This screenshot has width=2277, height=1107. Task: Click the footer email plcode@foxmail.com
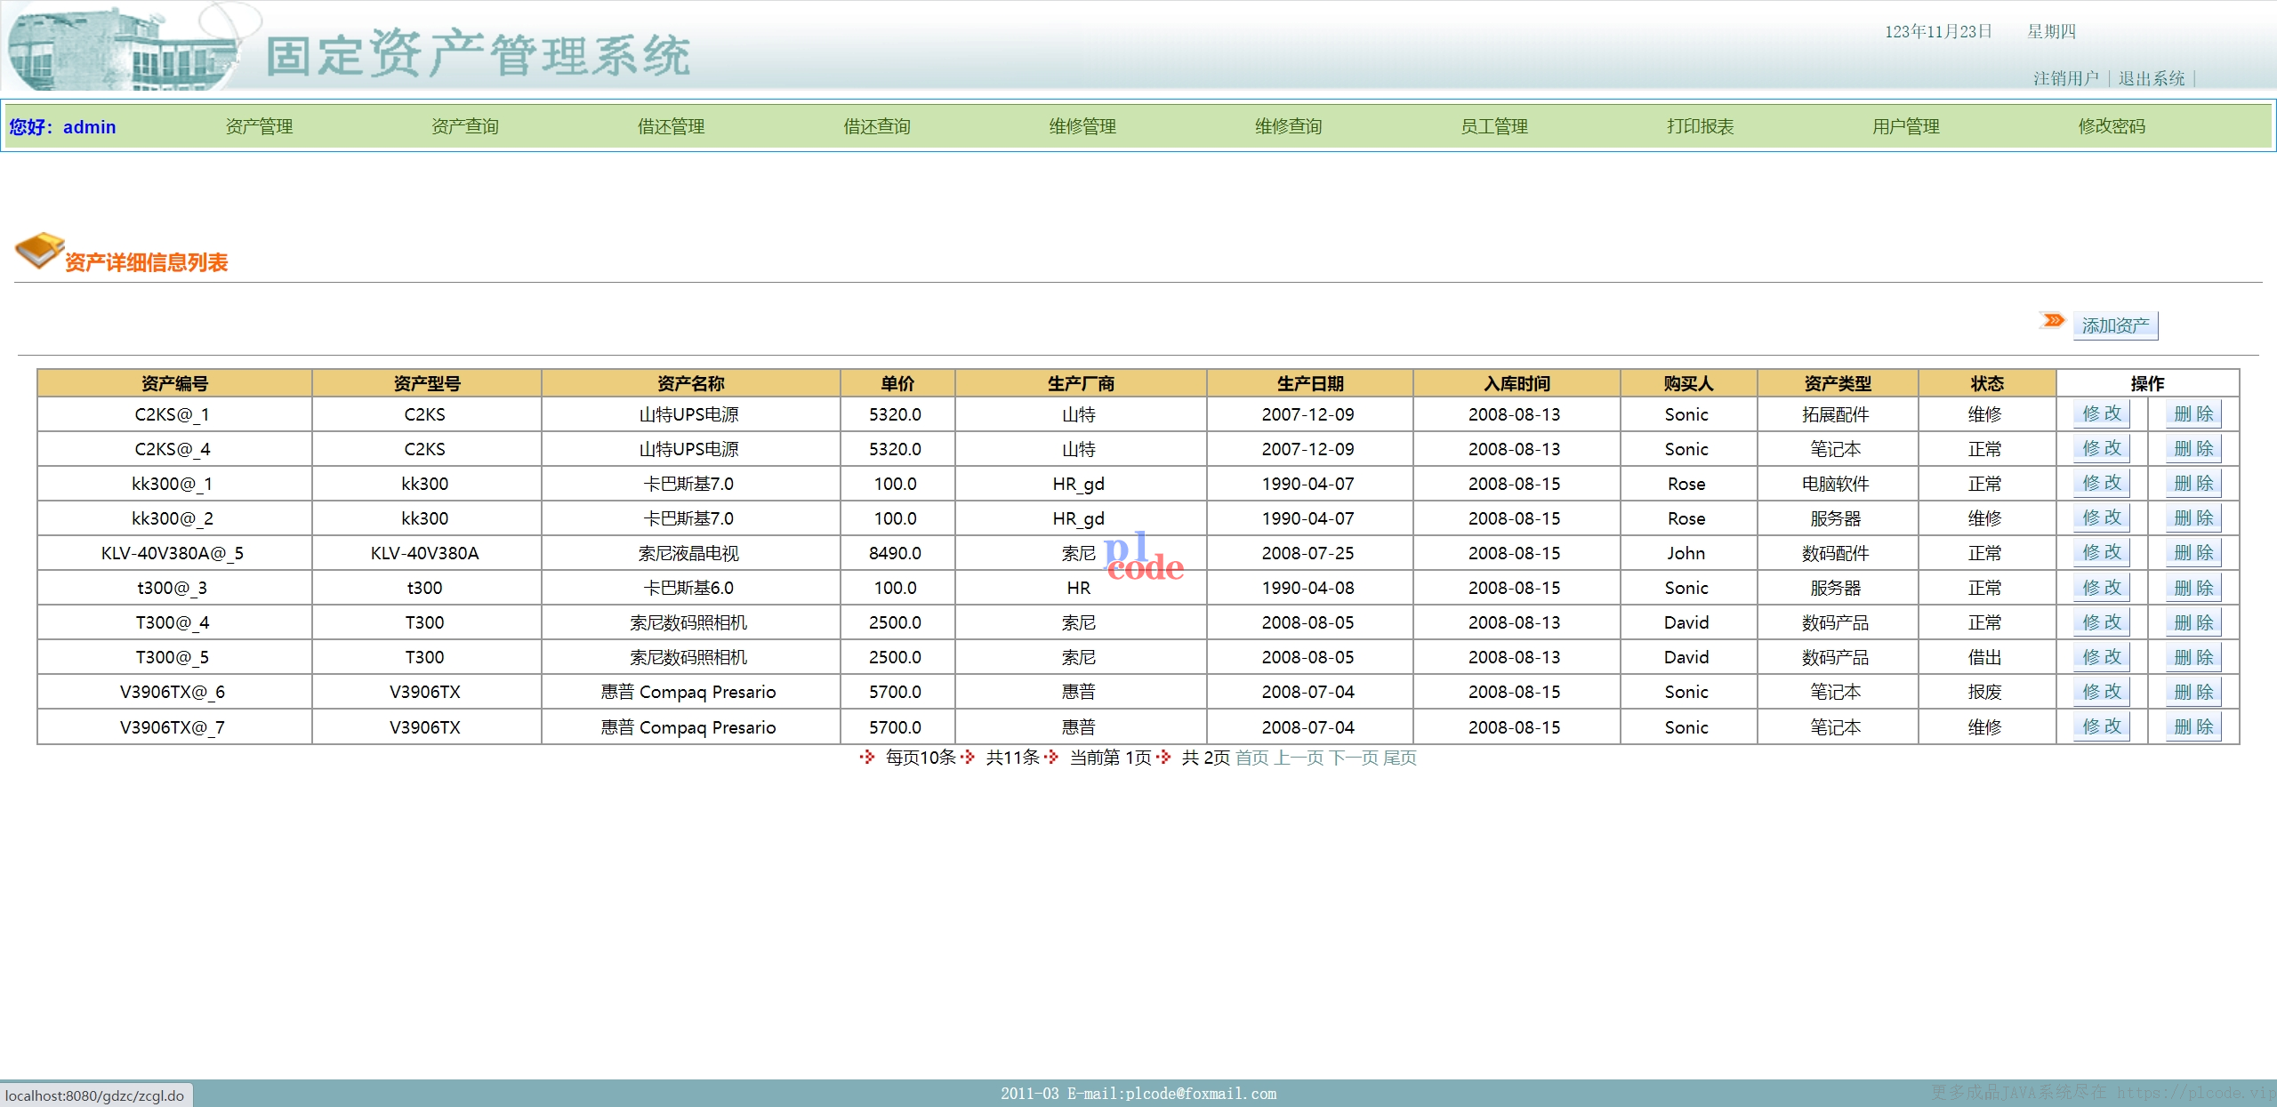click(1201, 1094)
